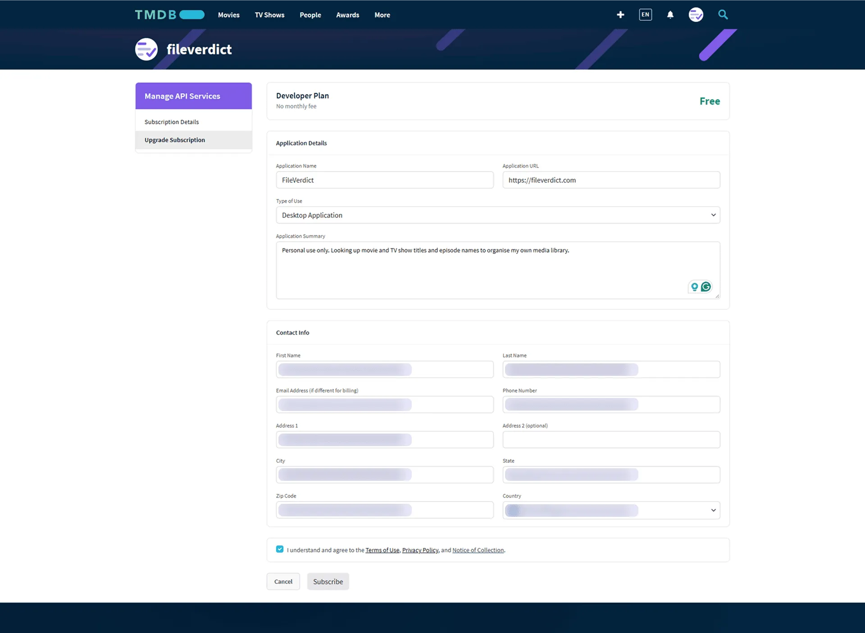Click into the Application Summary textarea
This screenshot has width=865, height=633.
click(498, 270)
